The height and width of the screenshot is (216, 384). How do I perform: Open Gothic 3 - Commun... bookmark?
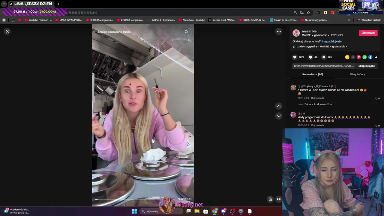point(161,20)
